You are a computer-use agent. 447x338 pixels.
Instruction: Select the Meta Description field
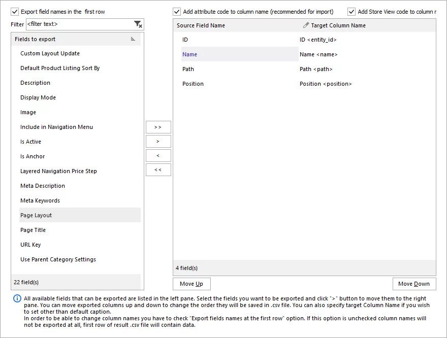pos(80,186)
